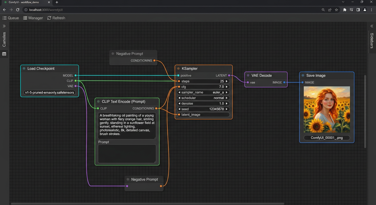The image size is (376, 205).
Task: Click the ComfyUI_00001_.png filename button
Action: pyautogui.click(x=327, y=138)
